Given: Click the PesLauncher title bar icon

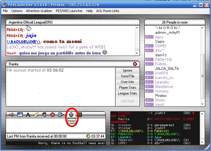Looking at the screenshot, I should pos(4,5).
